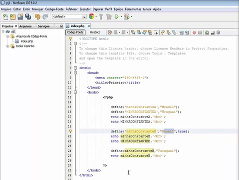Select the Projetos panel tab
The image size is (239, 180).
(x=7, y=26)
